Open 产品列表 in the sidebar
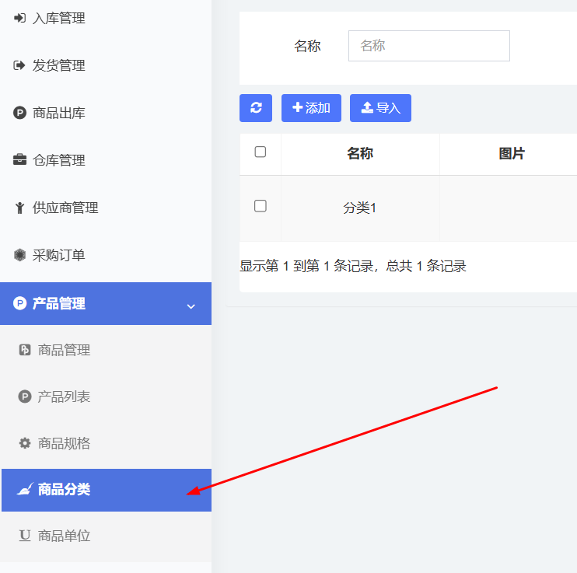The height and width of the screenshot is (573, 577). 64,397
